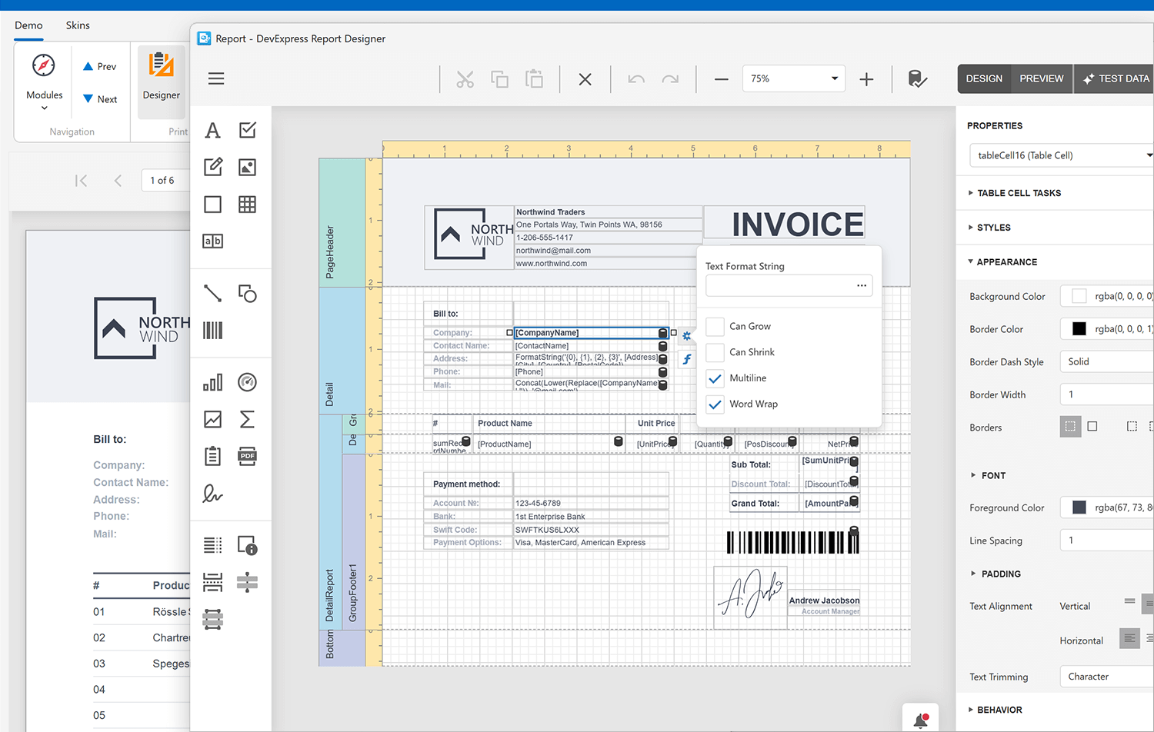This screenshot has width=1154, height=732.
Task: Switch to the Design tab
Action: pyautogui.click(x=984, y=78)
